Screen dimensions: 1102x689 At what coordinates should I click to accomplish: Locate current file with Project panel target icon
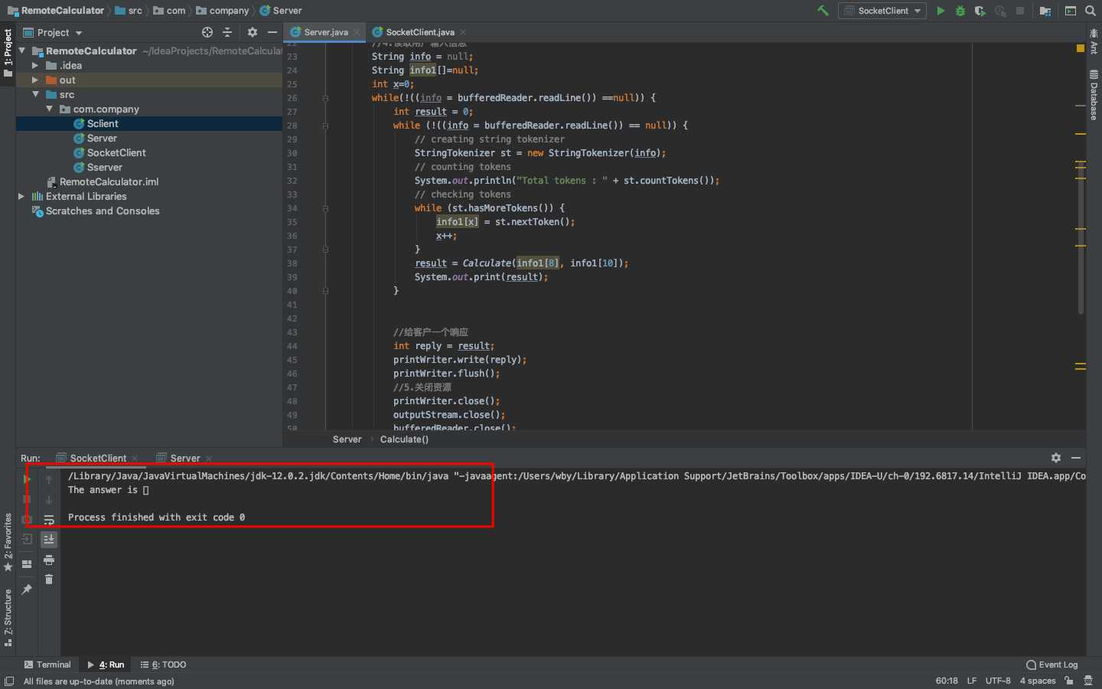click(207, 32)
